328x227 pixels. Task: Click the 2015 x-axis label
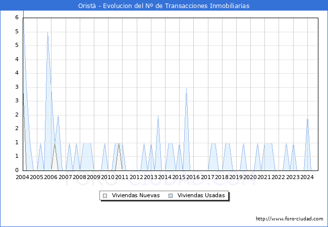coord(179,177)
